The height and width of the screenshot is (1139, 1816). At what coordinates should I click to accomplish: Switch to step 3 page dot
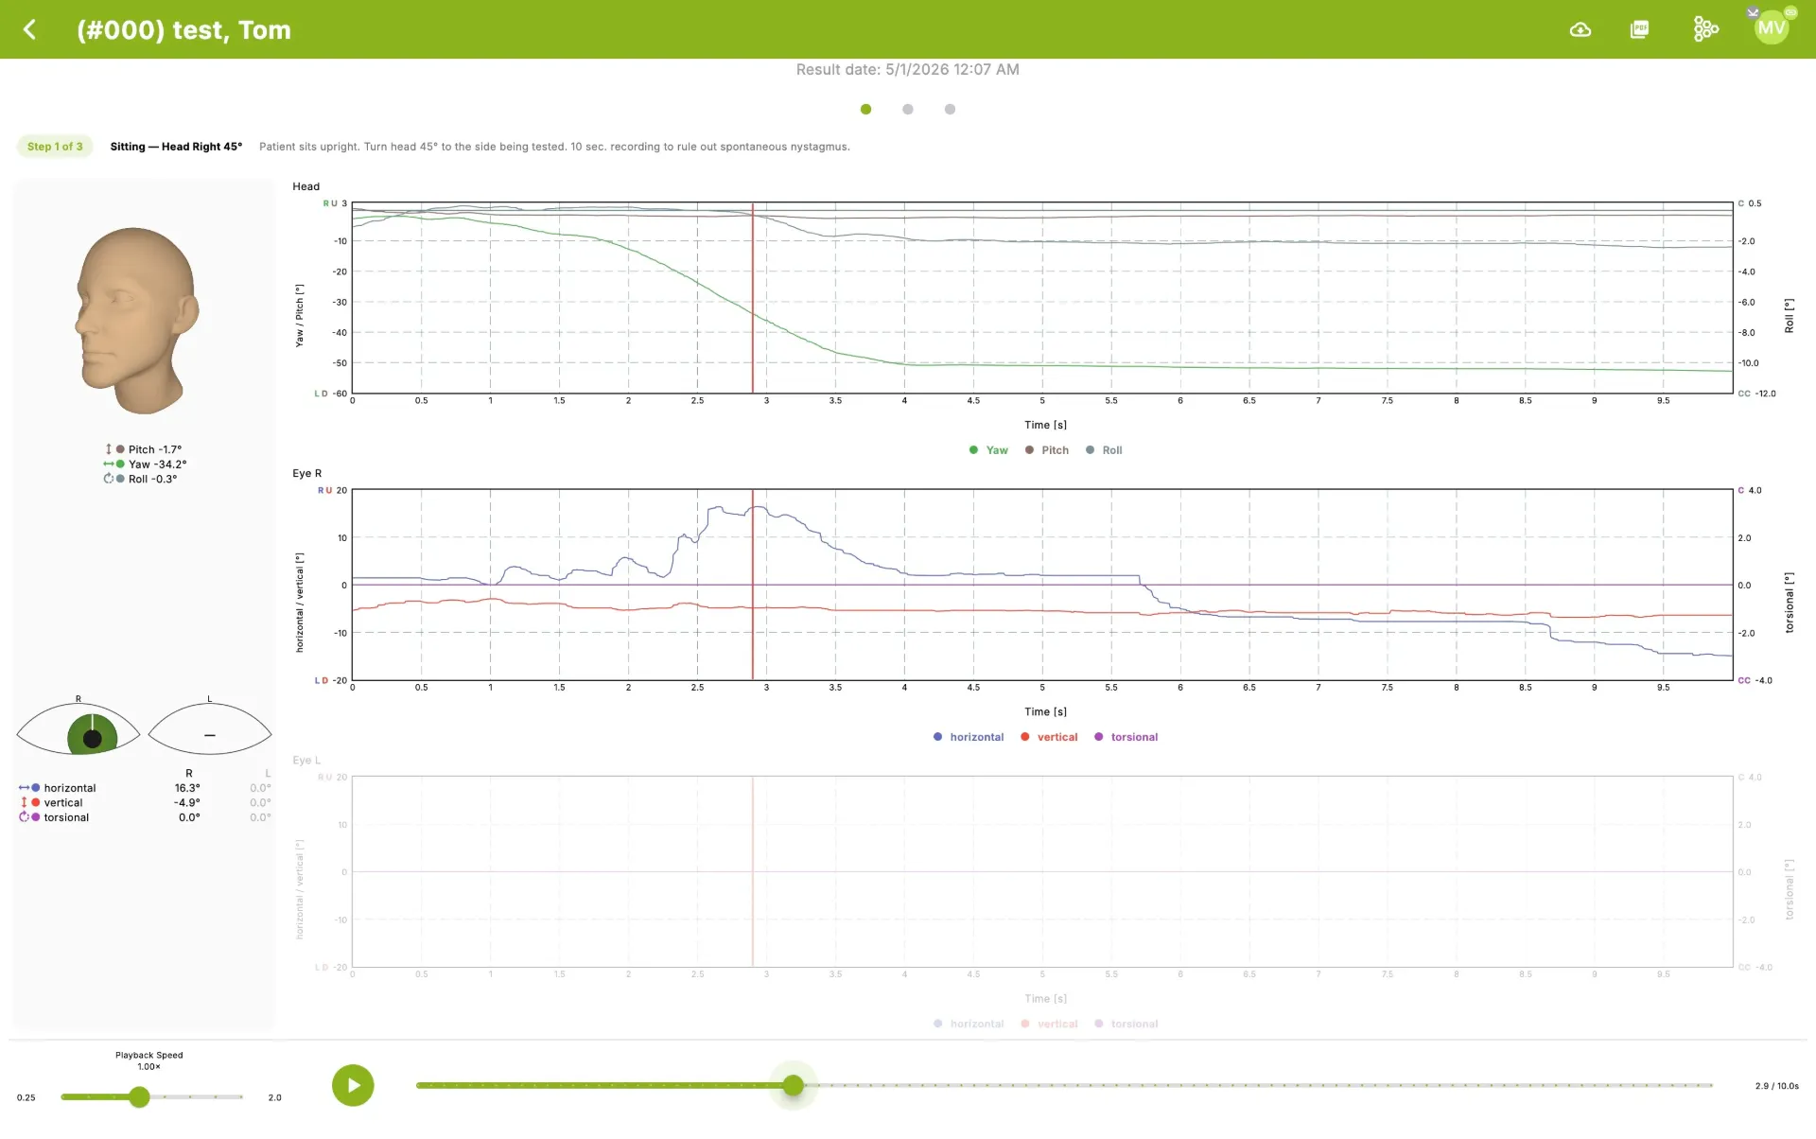[x=950, y=109]
